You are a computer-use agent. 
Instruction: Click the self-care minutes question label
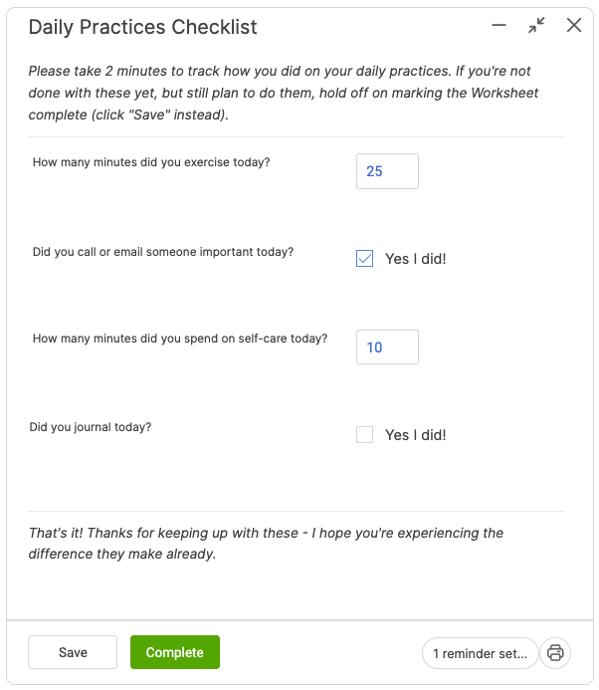coord(180,339)
